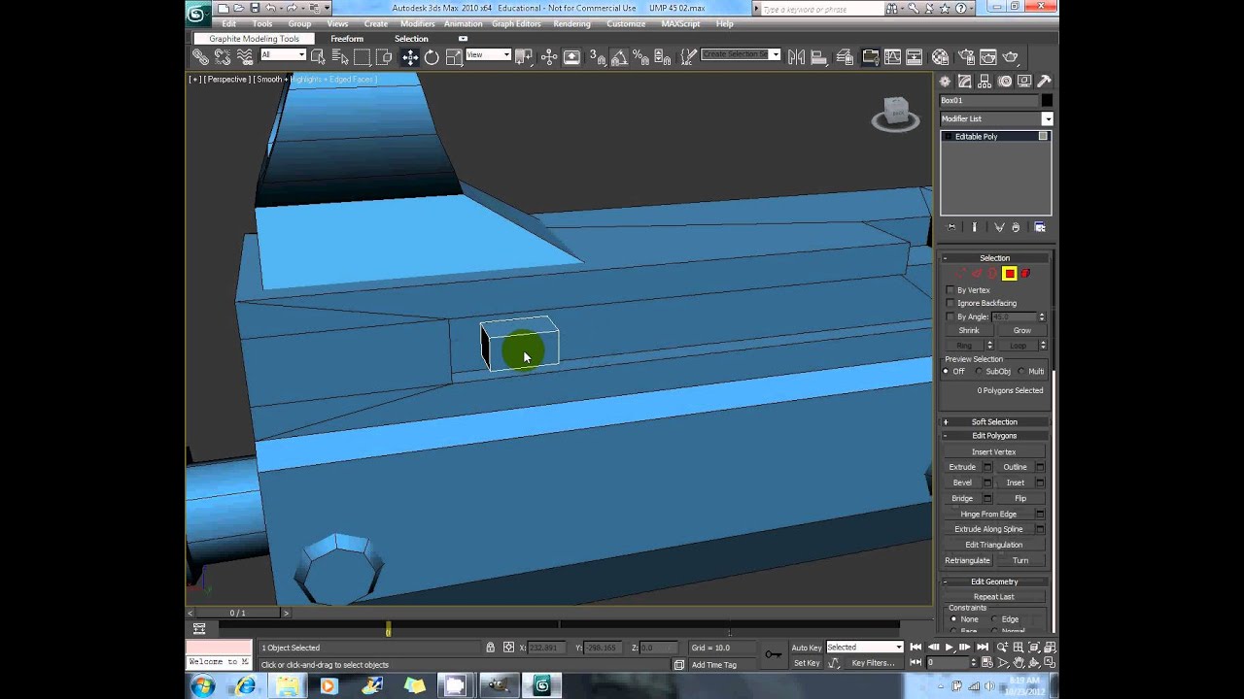
Task: Select the Select and Rotate tool
Action: [x=432, y=57]
